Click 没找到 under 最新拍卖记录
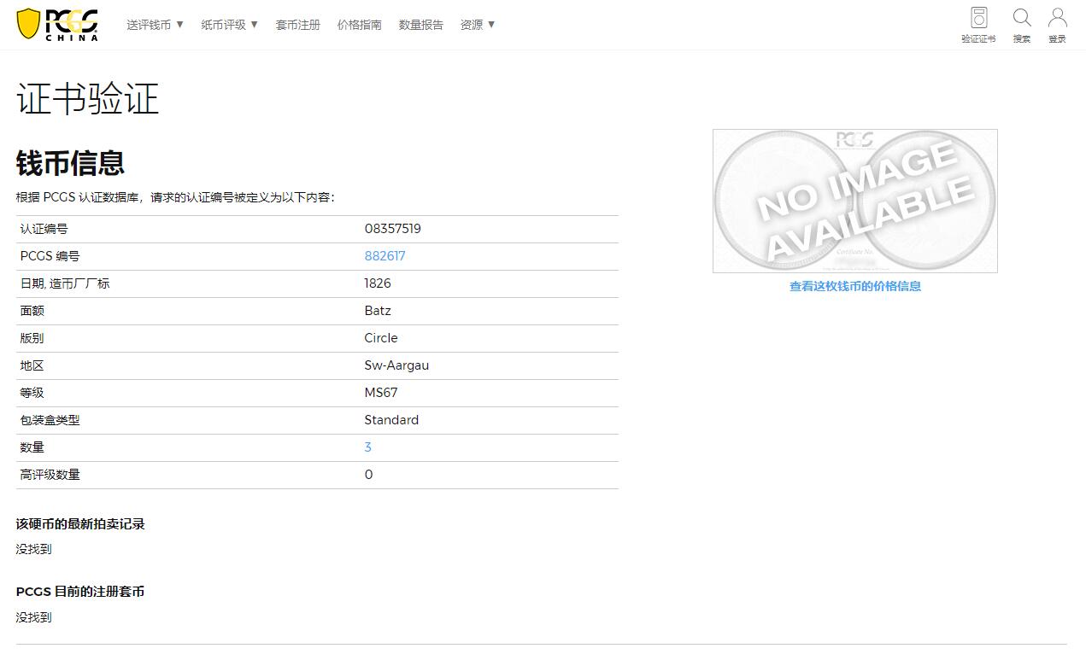Viewport: 1086px width, 660px height. point(34,549)
